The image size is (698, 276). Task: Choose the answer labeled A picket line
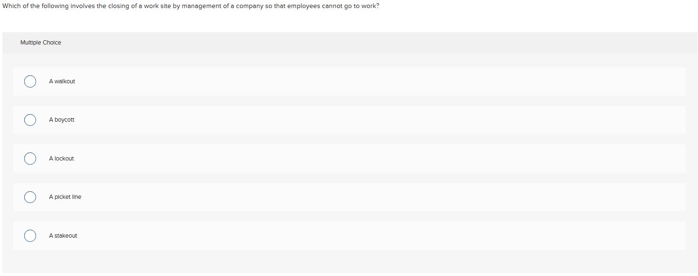[x=65, y=197]
